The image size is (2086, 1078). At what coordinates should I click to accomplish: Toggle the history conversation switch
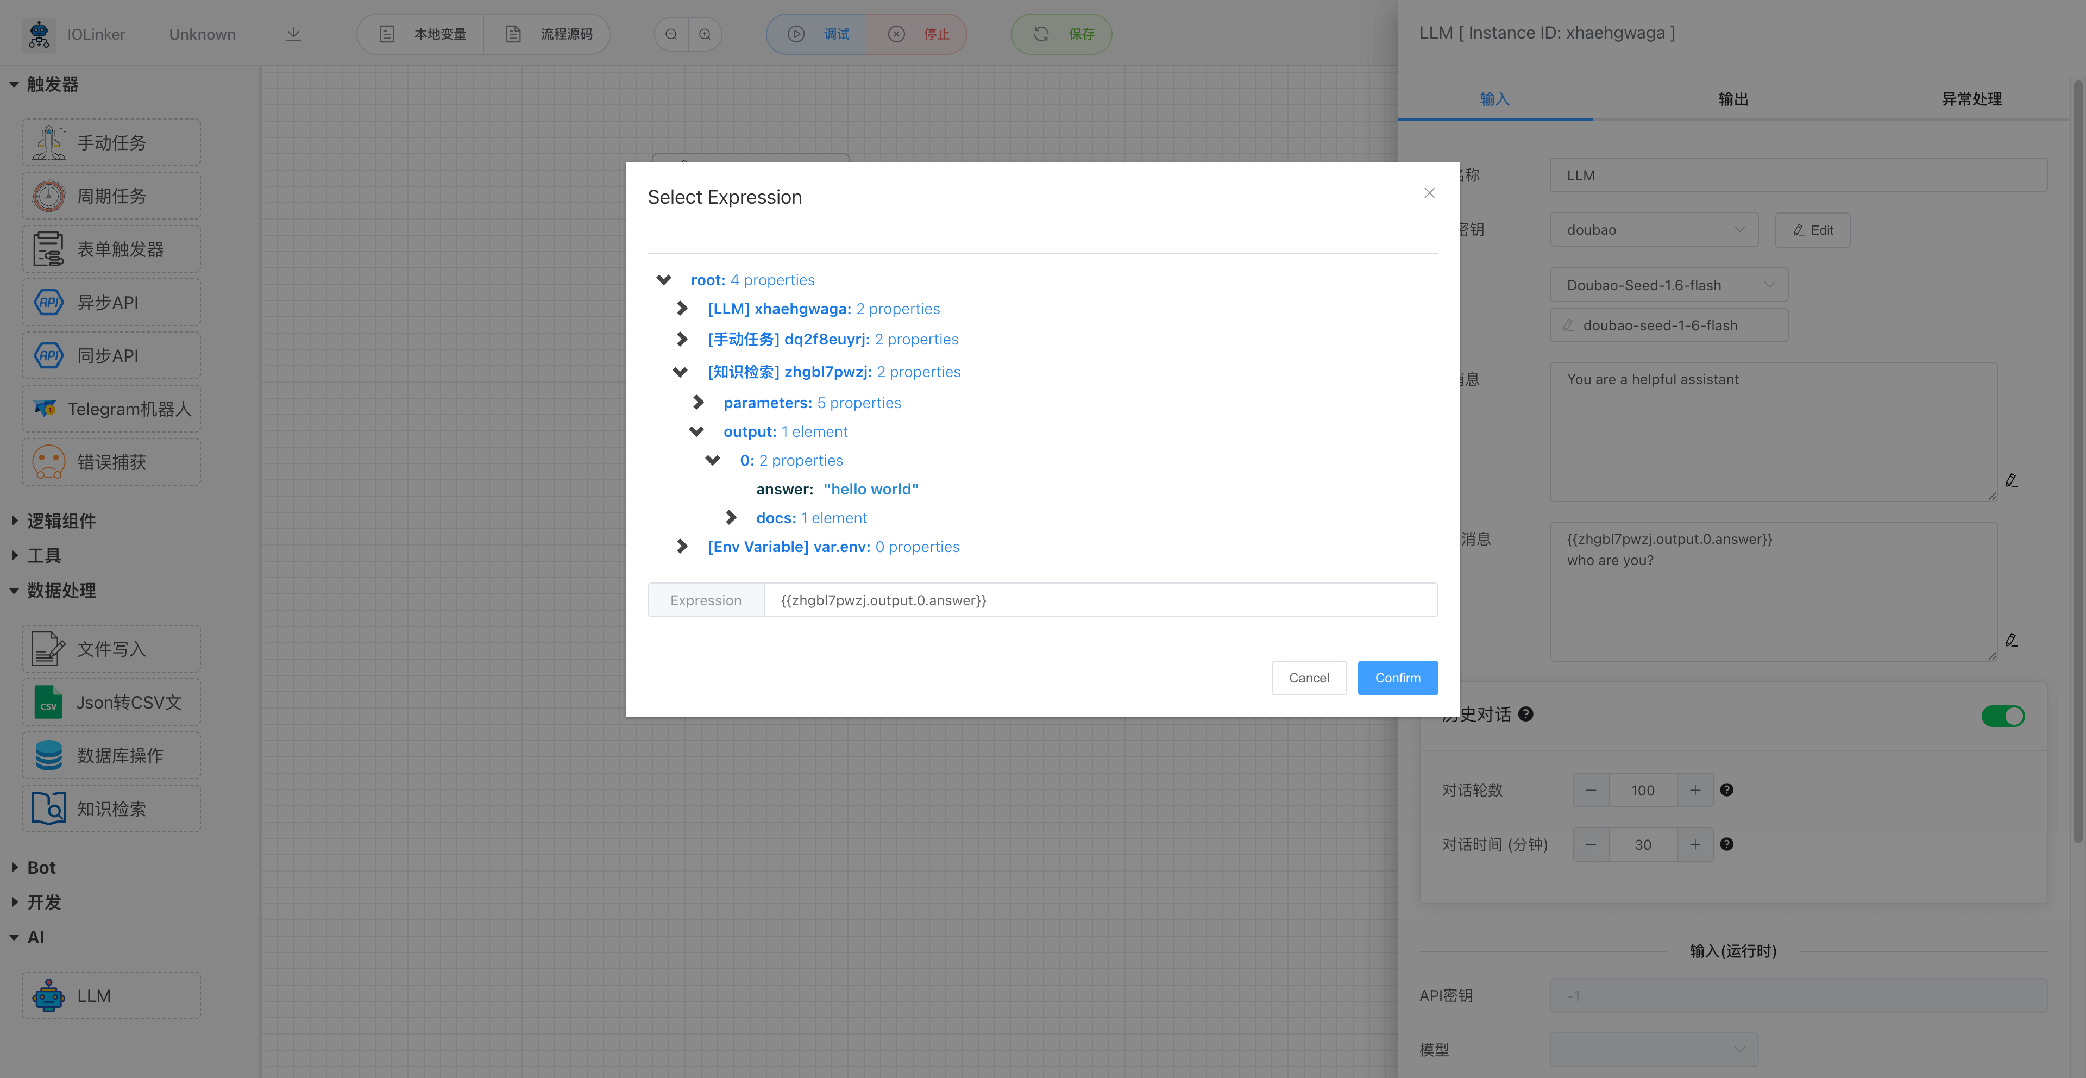[x=2002, y=716]
